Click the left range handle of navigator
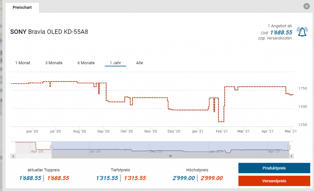 [52, 147]
